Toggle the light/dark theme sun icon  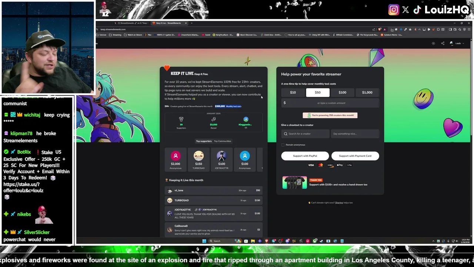tap(433, 43)
